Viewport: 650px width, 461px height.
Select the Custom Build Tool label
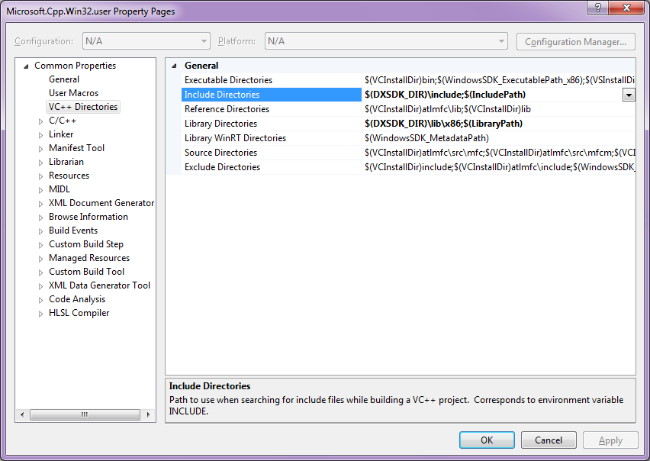[86, 271]
